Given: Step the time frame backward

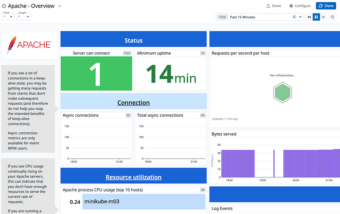Looking at the screenshot, I should [x=309, y=17].
